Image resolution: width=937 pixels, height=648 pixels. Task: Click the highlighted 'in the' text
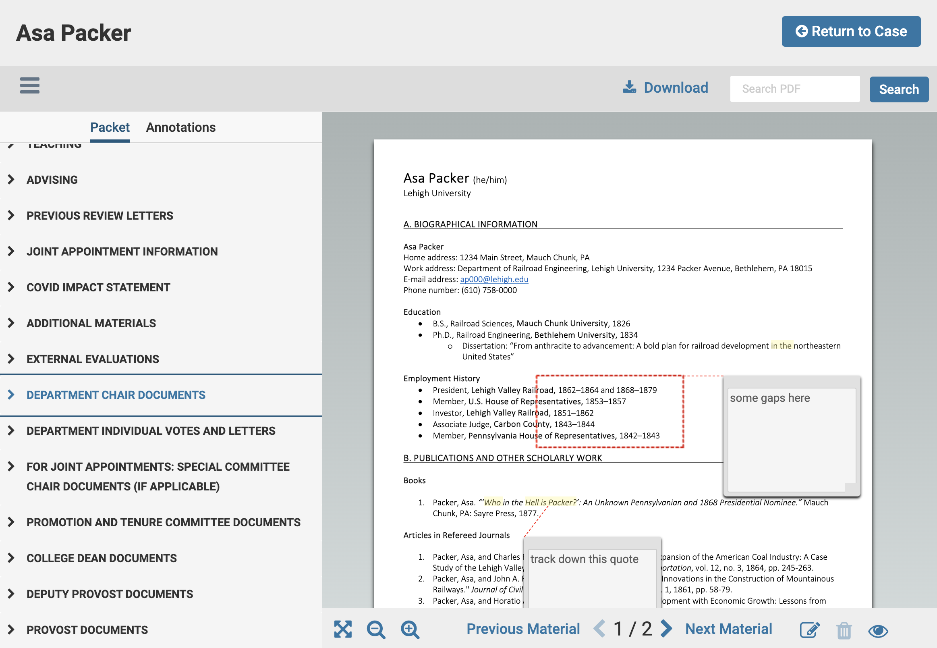pyautogui.click(x=781, y=346)
